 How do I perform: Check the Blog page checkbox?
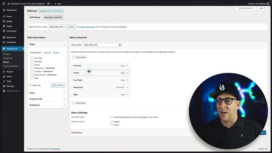coord(32,78)
